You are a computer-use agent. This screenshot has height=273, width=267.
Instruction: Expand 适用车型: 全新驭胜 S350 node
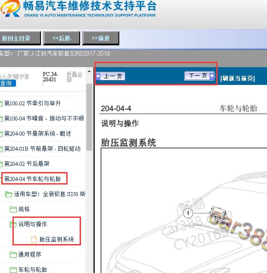click(50, 194)
